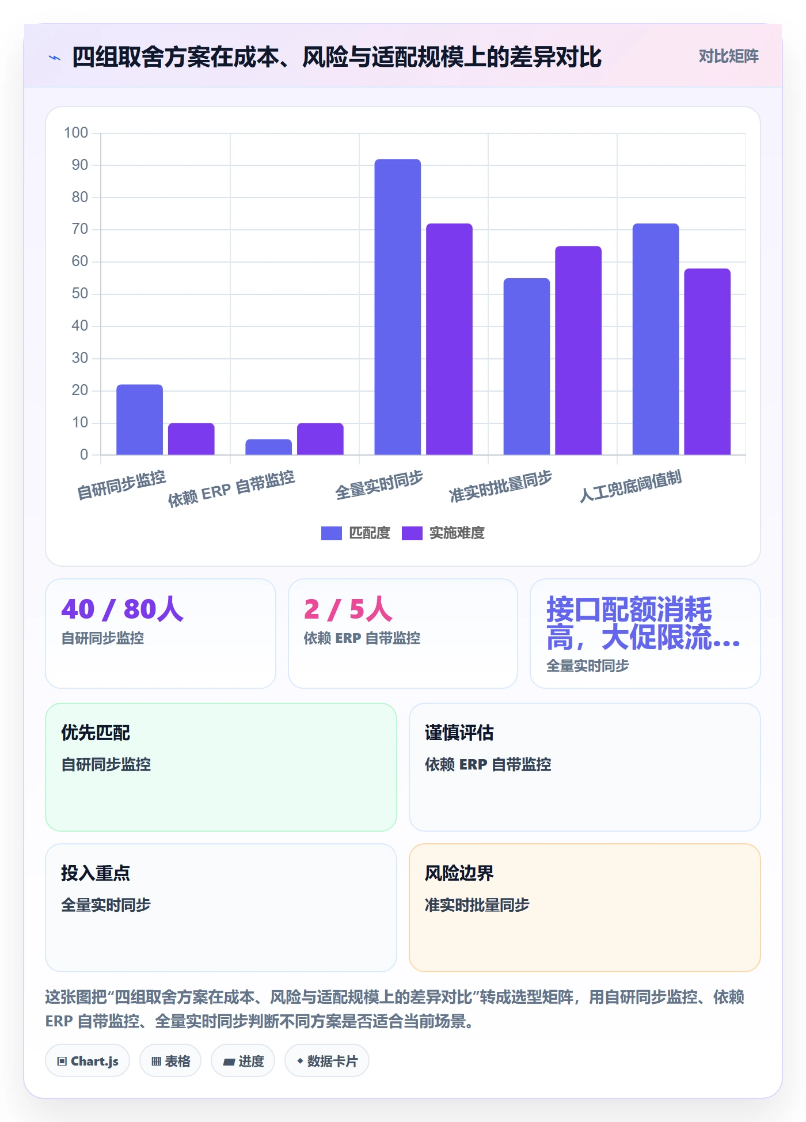This screenshot has width=806, height=1122.
Task: Select the 优先匹配 matrix card
Action: pyautogui.click(x=221, y=767)
